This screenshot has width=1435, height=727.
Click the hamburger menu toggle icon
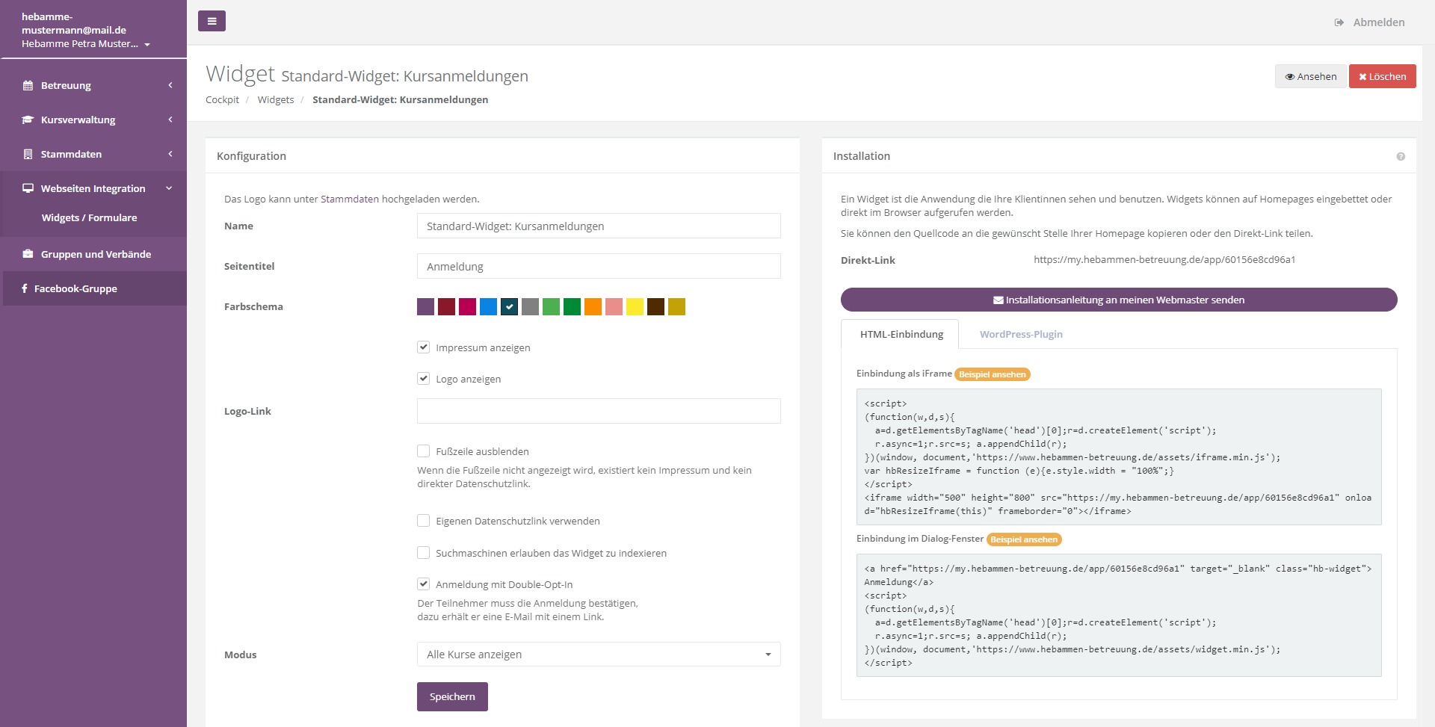[x=212, y=21]
